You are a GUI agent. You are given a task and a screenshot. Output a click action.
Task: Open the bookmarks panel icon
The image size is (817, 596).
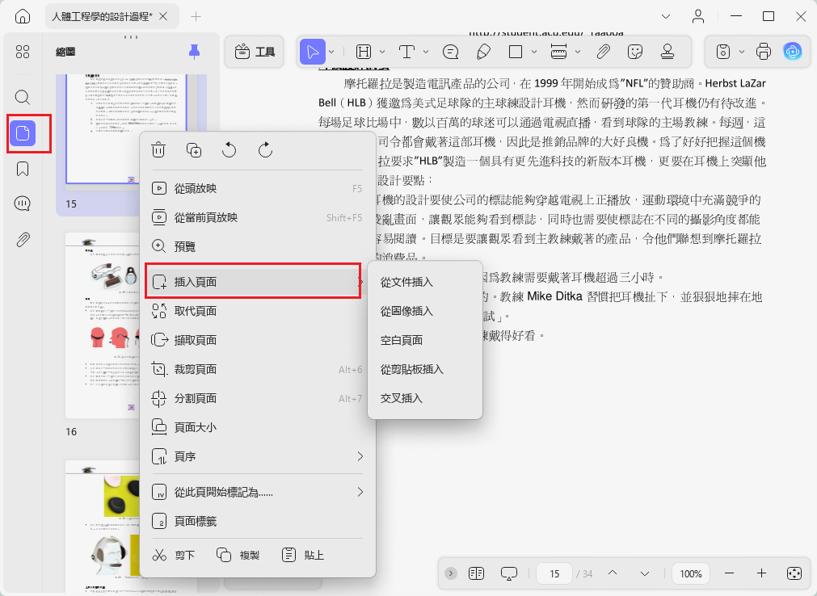(x=23, y=169)
